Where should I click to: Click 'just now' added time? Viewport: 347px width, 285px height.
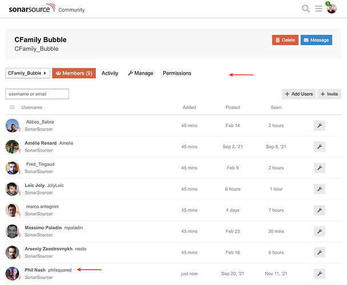[x=189, y=274]
